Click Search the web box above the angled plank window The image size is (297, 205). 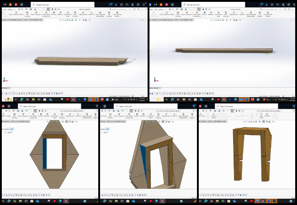(62, 5)
